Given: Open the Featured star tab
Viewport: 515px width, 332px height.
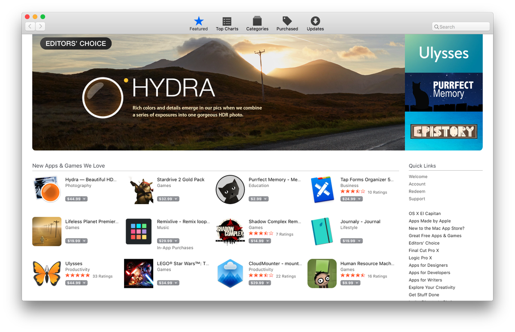Looking at the screenshot, I should click(199, 24).
